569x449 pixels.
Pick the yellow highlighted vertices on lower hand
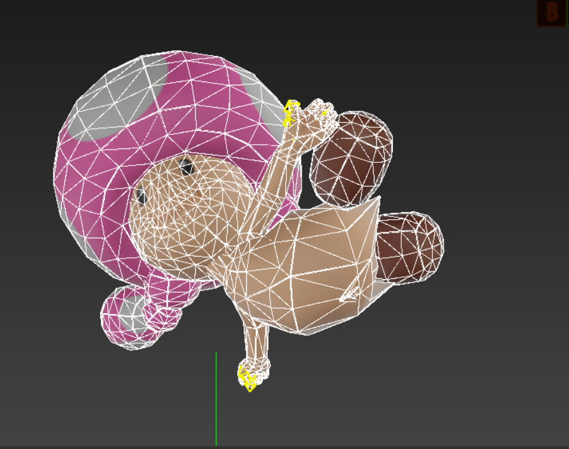point(248,380)
